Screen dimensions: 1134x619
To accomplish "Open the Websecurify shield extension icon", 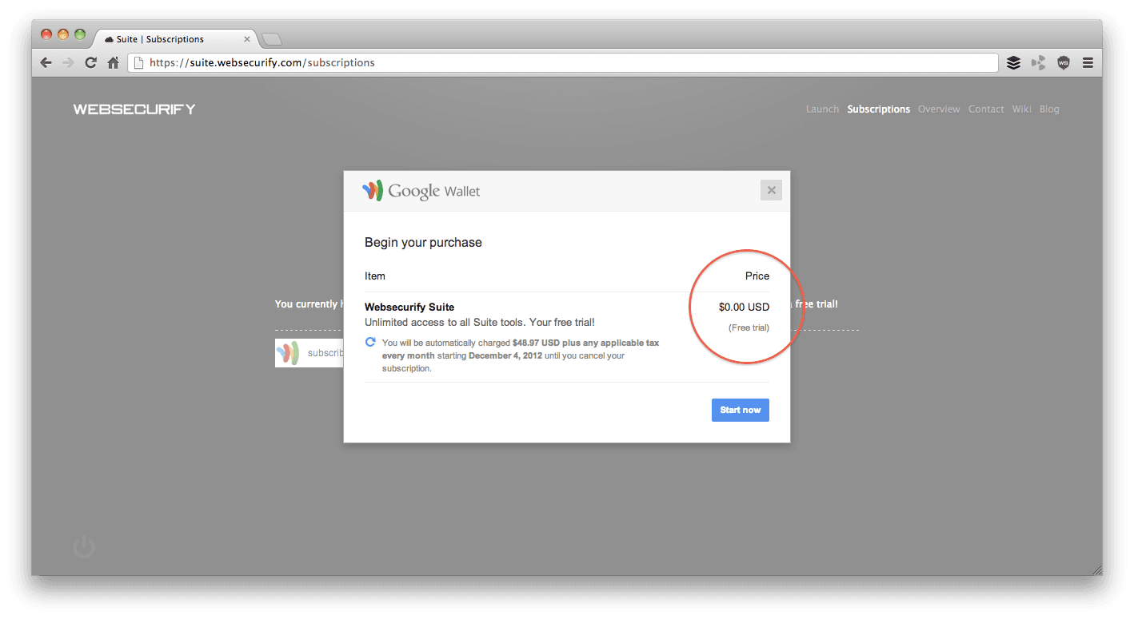I will [x=1063, y=62].
